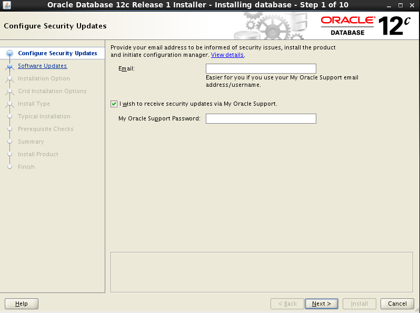This screenshot has height=313, width=420.
Task: Click the Java icon in the title bar
Action: [6, 5]
